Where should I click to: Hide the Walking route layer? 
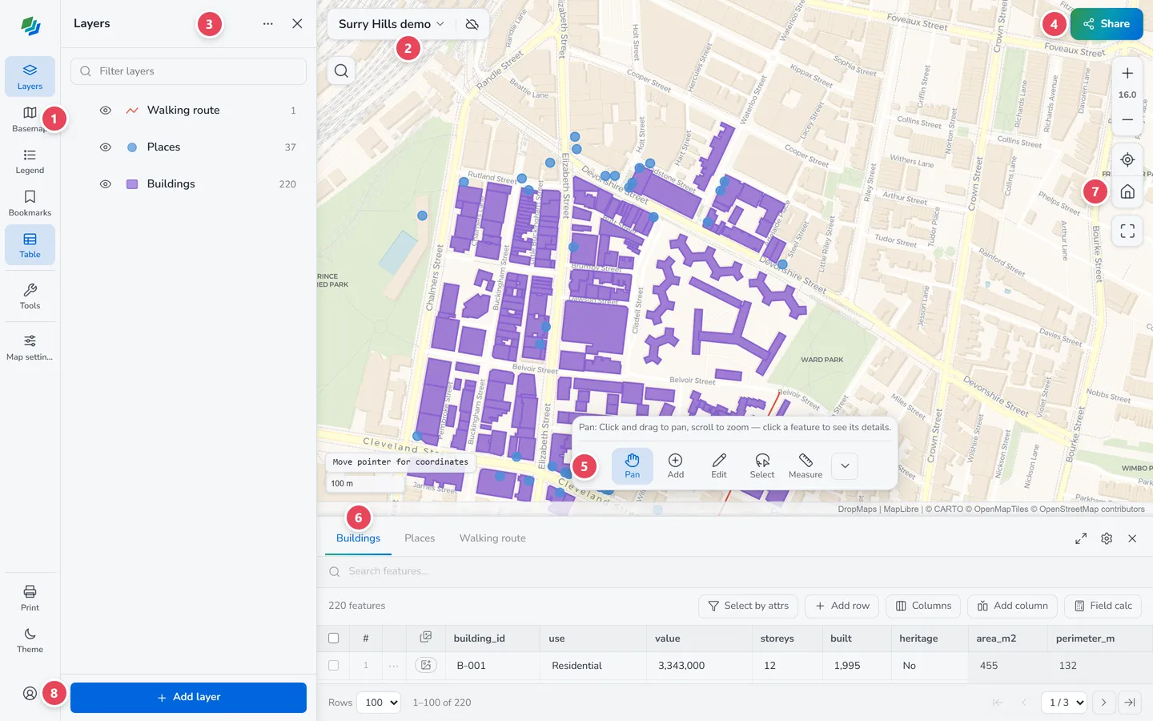point(105,111)
